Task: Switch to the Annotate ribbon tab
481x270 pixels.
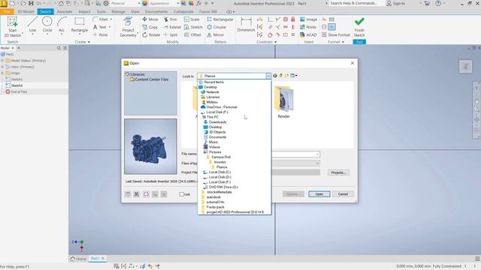Action: [65, 12]
